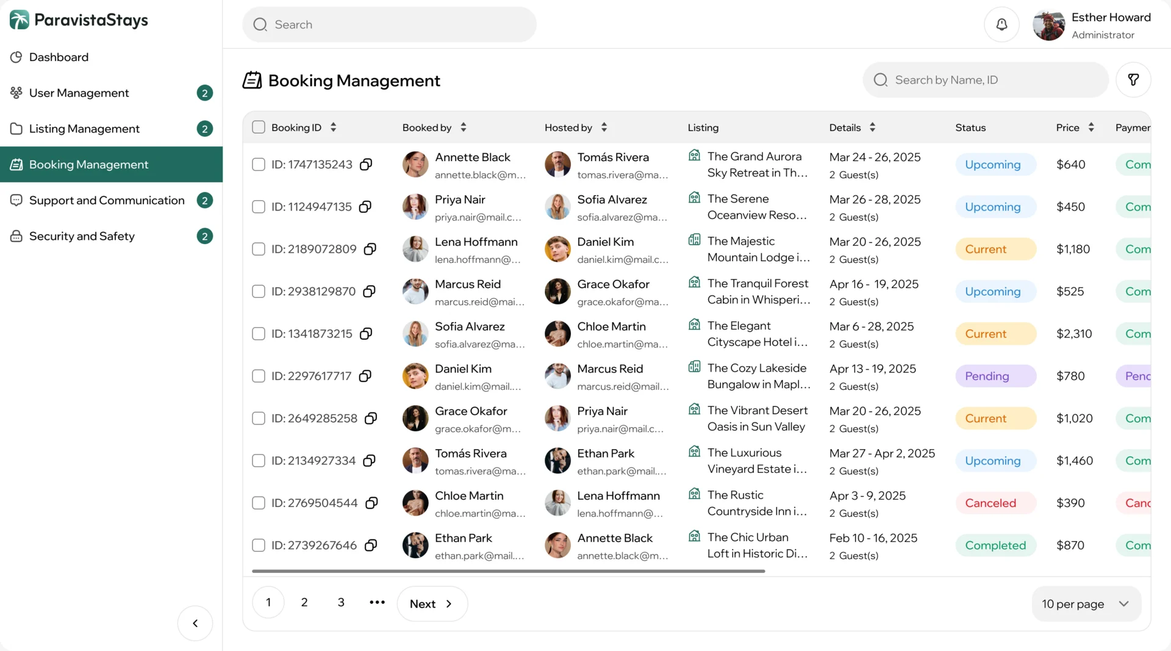Image resolution: width=1171 pixels, height=651 pixels.
Task: Copy booking ID 2649285258
Action: [x=371, y=419]
